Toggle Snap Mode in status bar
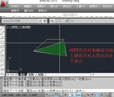 tap(52, 95)
